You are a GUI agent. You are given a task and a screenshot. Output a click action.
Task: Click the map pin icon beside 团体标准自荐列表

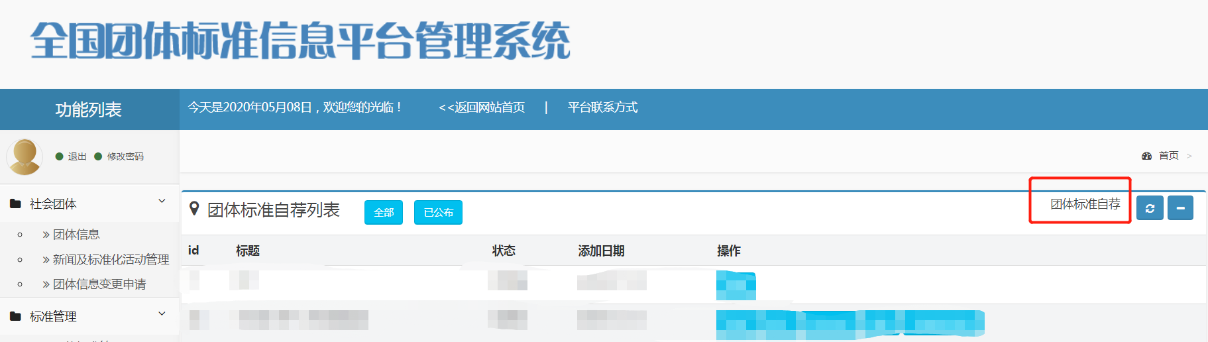194,209
